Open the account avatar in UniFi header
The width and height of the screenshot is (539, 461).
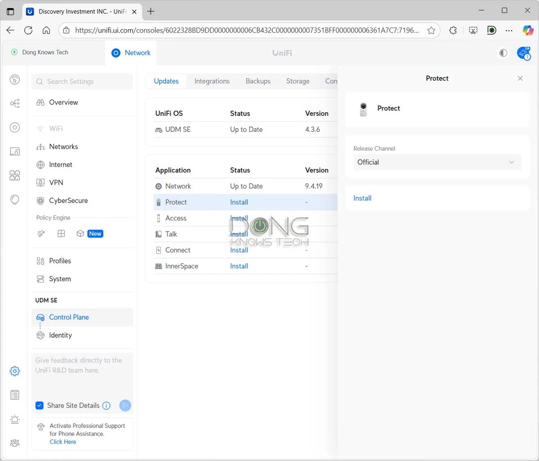coord(524,53)
